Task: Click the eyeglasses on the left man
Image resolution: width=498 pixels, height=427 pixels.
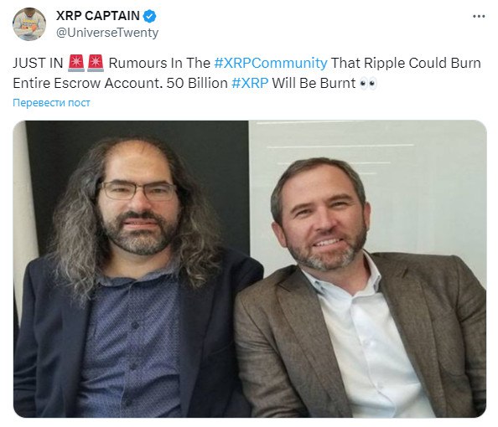Action: (137, 190)
